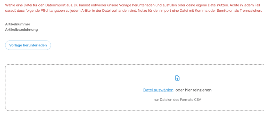Click the word 'darauf' starting second instruction line

click(10, 11)
